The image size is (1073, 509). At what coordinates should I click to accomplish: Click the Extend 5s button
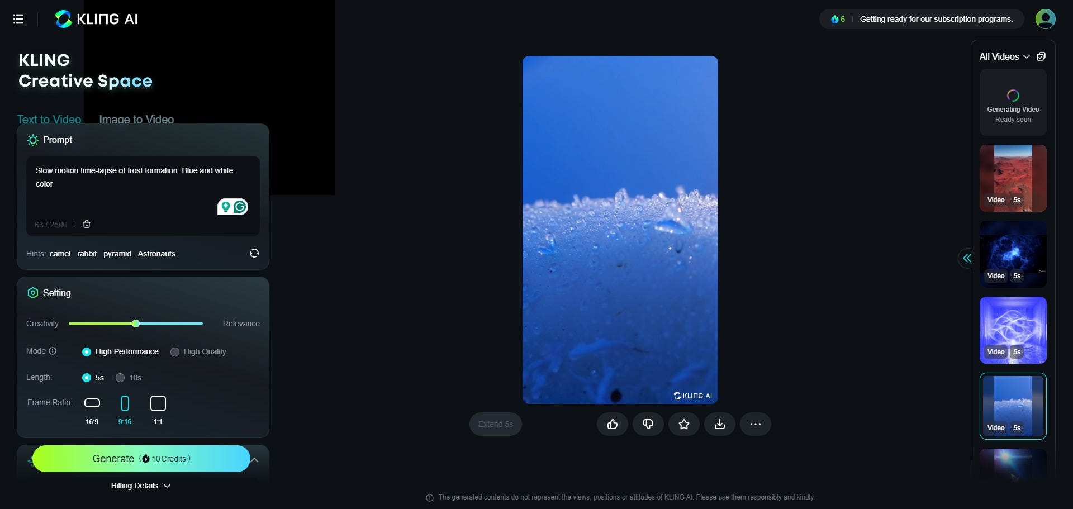(x=496, y=424)
